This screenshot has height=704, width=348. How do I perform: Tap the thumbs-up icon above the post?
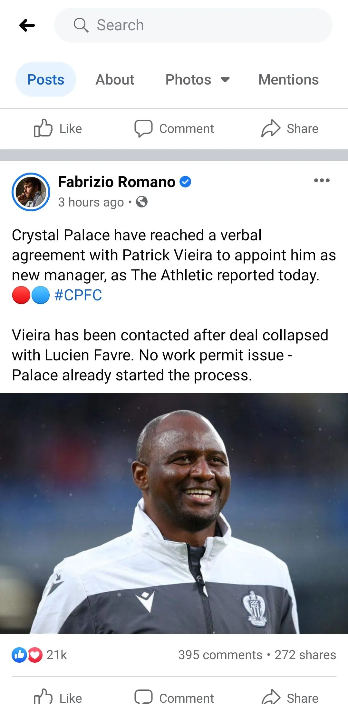[43, 128]
